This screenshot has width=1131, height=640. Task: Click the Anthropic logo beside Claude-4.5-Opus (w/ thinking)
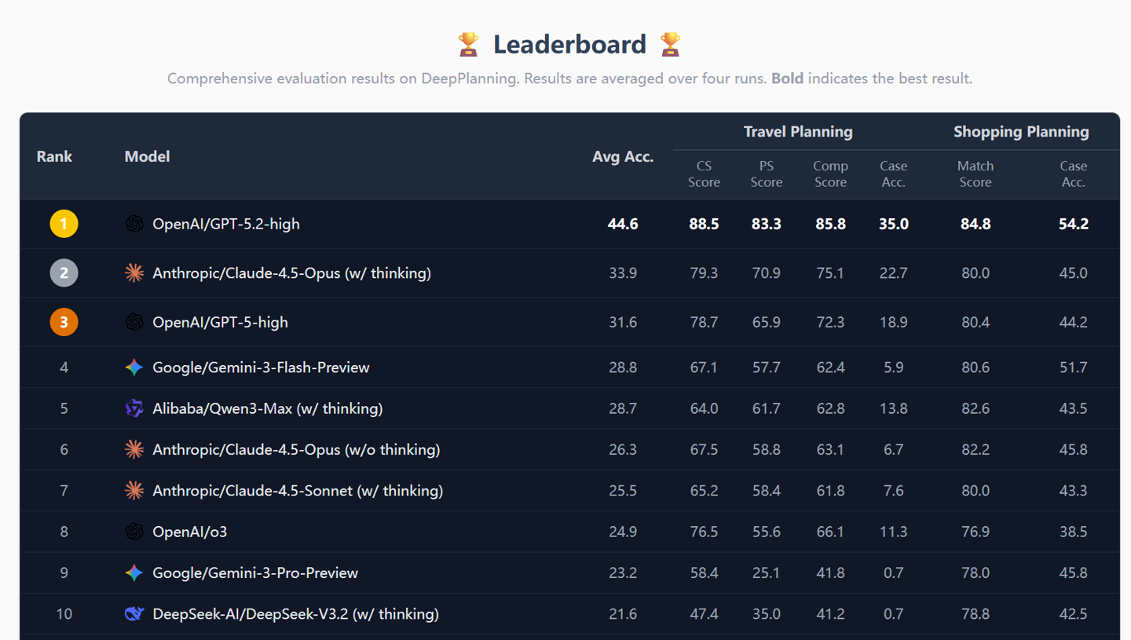pos(134,272)
